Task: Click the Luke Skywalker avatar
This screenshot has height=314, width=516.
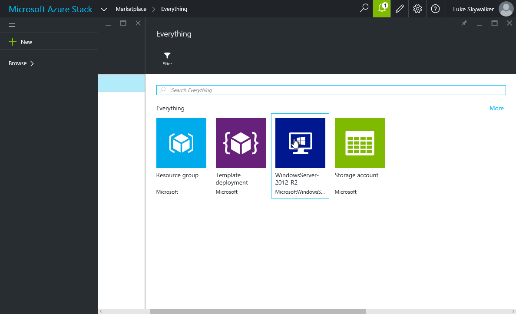Action: coord(506,9)
